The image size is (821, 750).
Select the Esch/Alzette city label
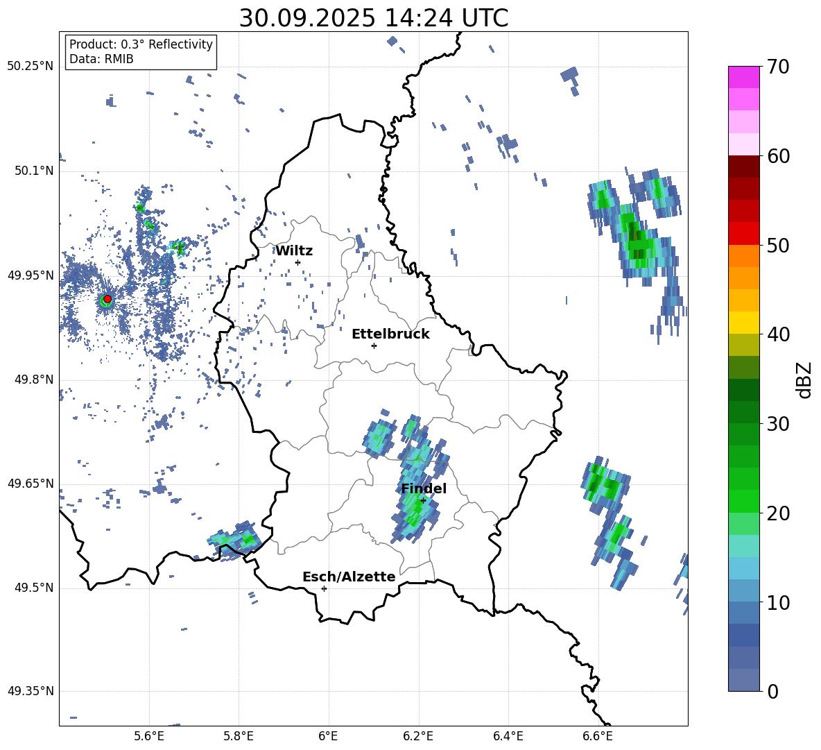(349, 577)
